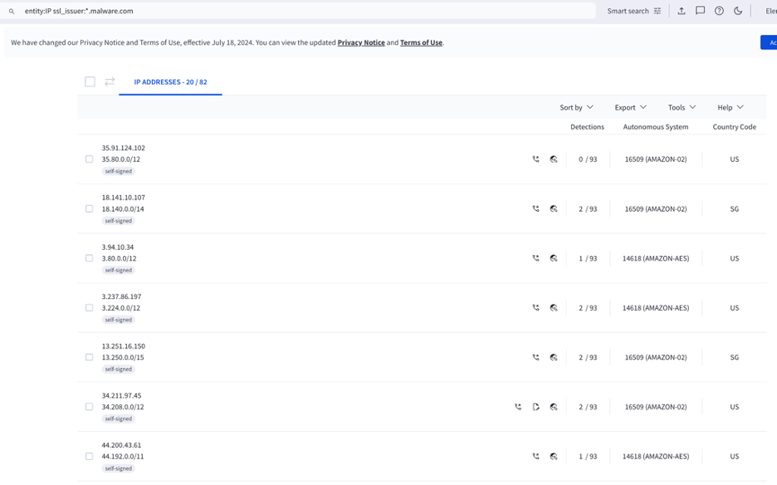This screenshot has height=485, width=777.
Task: Select the checkbox for 35.91.124.102
Action: pos(89,159)
